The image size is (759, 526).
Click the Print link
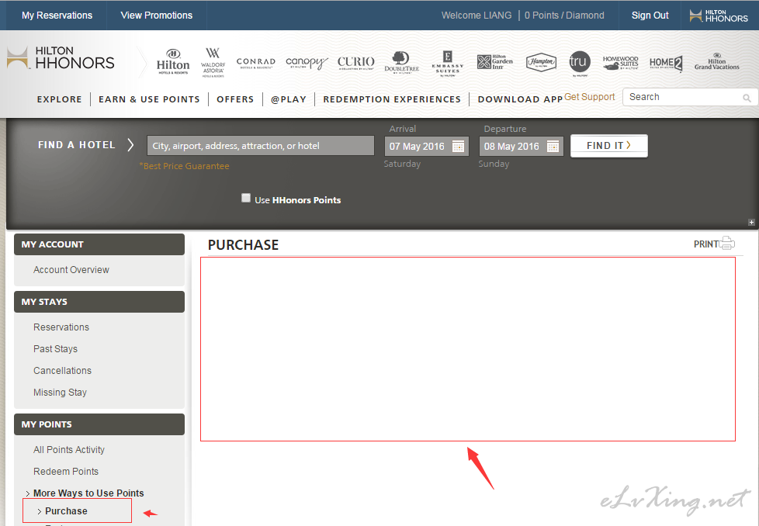click(706, 244)
